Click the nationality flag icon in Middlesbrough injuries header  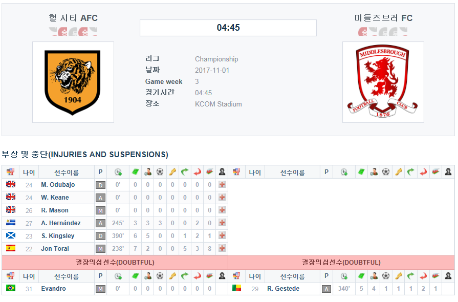236,172
